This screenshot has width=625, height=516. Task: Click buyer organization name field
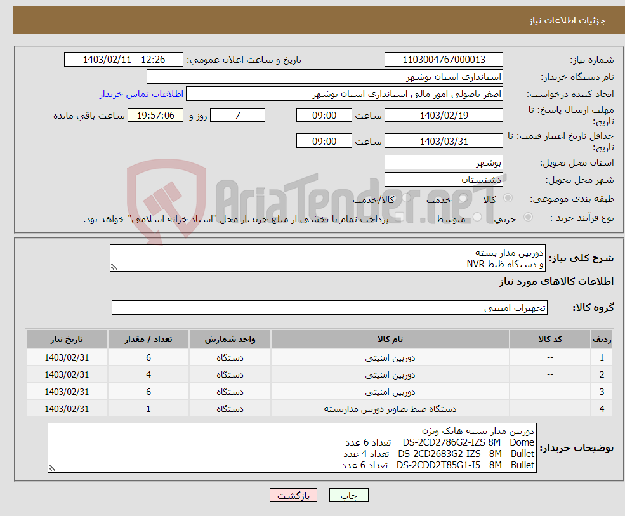(x=325, y=77)
